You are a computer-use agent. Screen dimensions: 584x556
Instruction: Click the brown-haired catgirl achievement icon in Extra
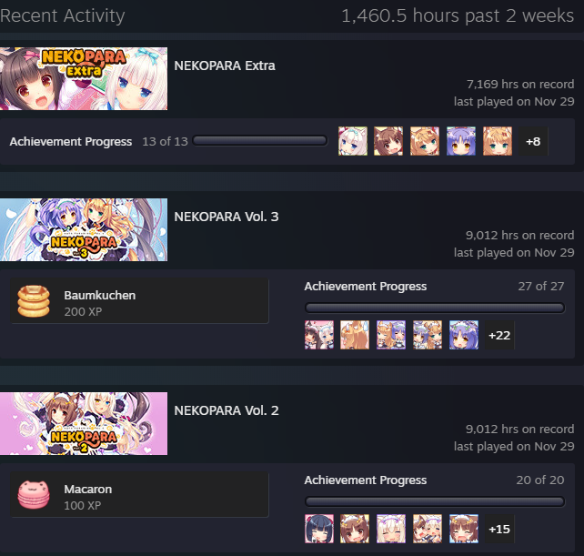tap(388, 141)
